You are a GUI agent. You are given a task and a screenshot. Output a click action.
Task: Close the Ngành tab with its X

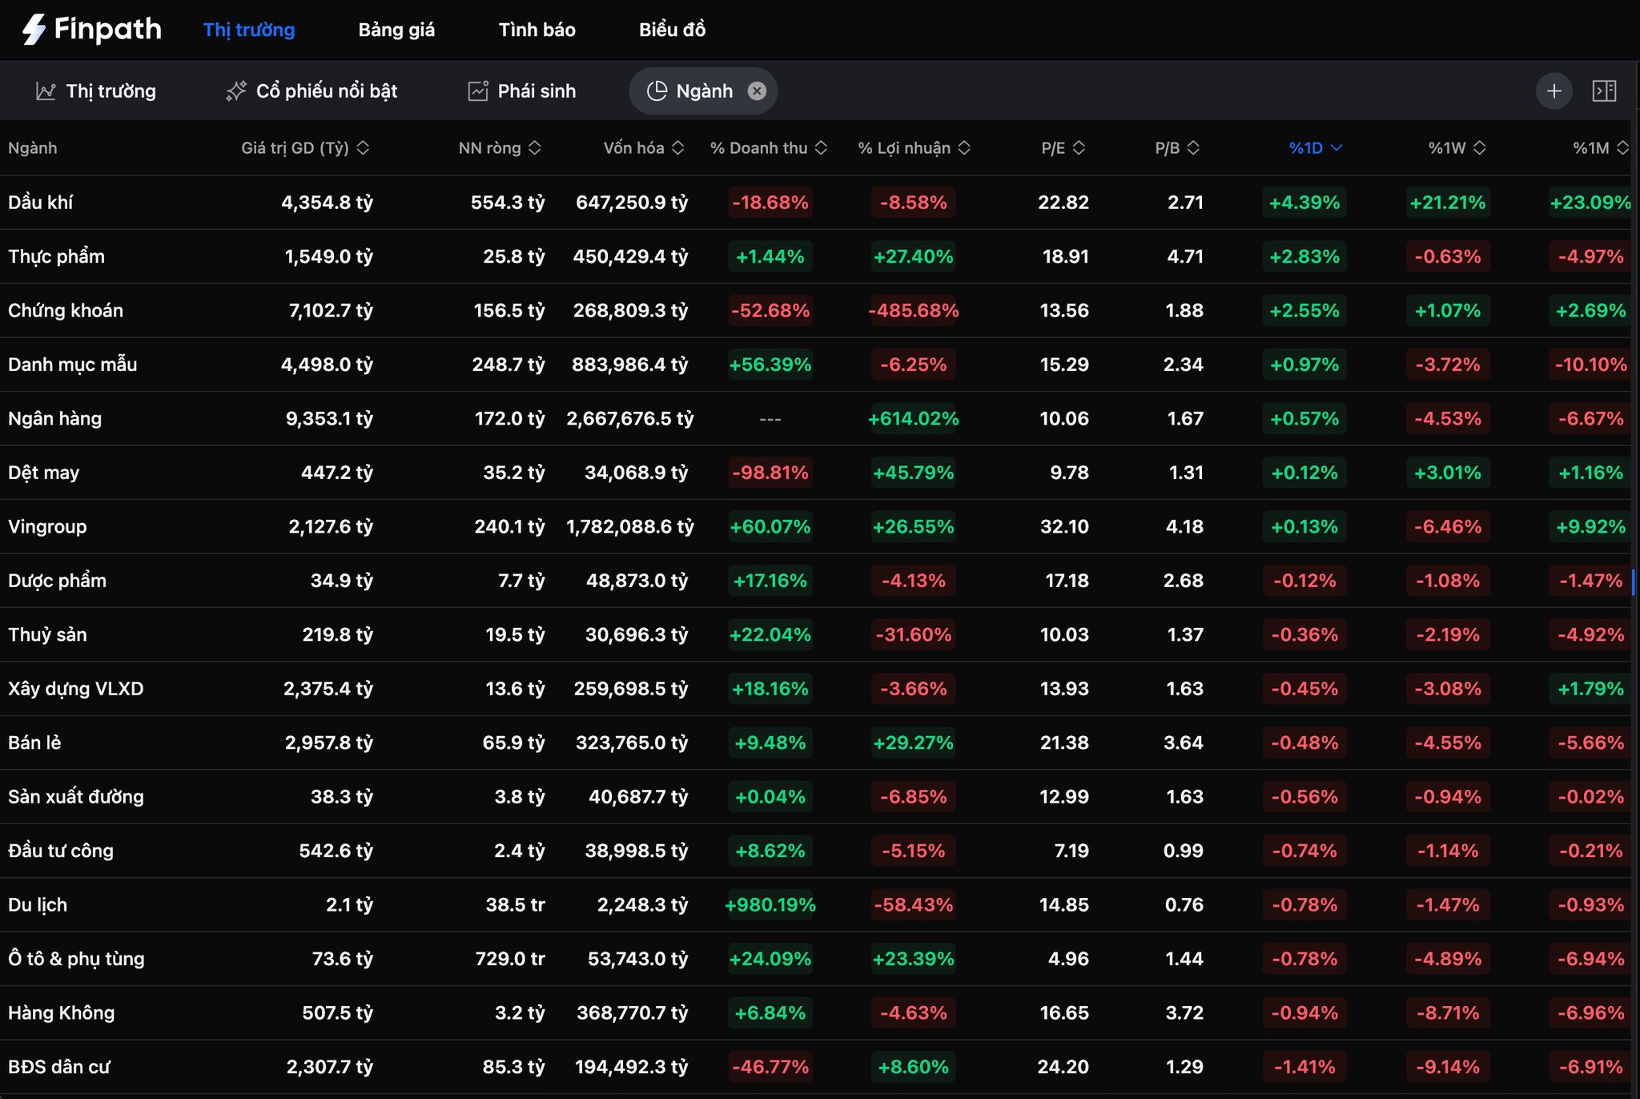pyautogui.click(x=757, y=91)
